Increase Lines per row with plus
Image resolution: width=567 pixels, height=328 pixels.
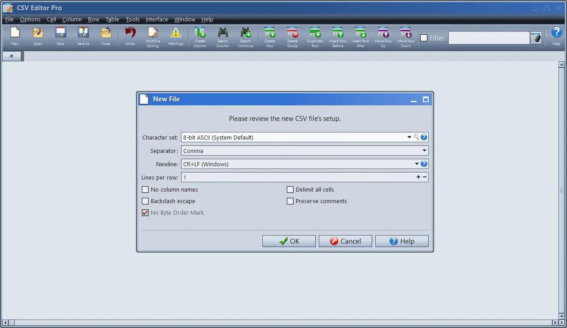418,177
